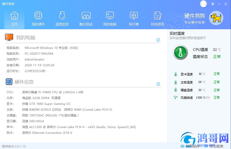Go to 跑分测试 benchmark tab
Image resolution: width=231 pixels, height=149 pixels.
coord(86,19)
